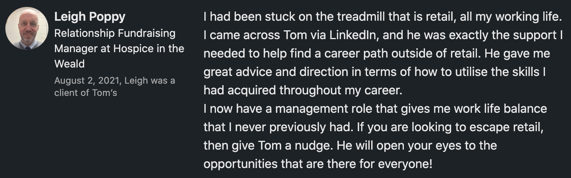Click the "August 2, 2021" date text
Viewport: 571px width, 178px height.
click(79, 81)
